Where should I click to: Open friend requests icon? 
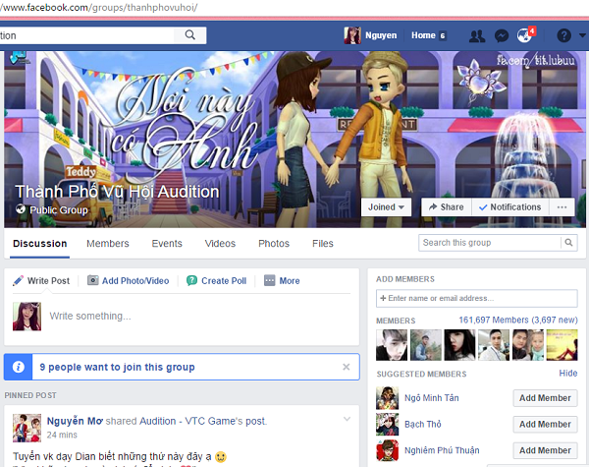pos(477,35)
